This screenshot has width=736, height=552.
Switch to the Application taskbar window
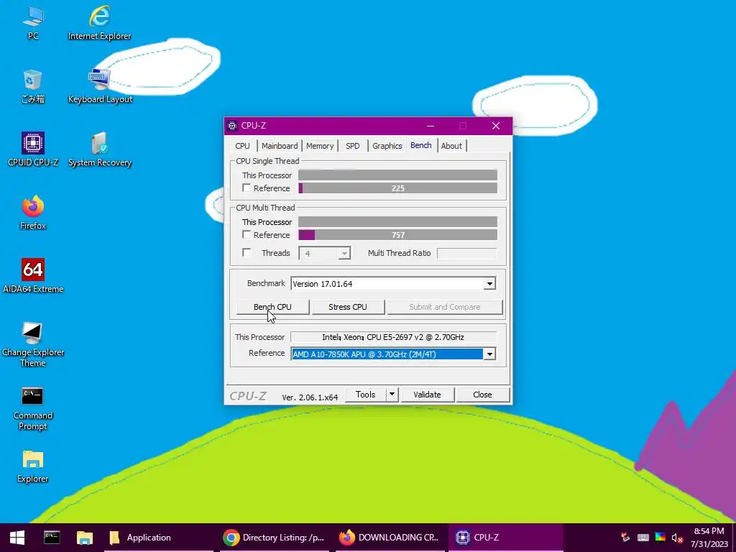coord(159,538)
